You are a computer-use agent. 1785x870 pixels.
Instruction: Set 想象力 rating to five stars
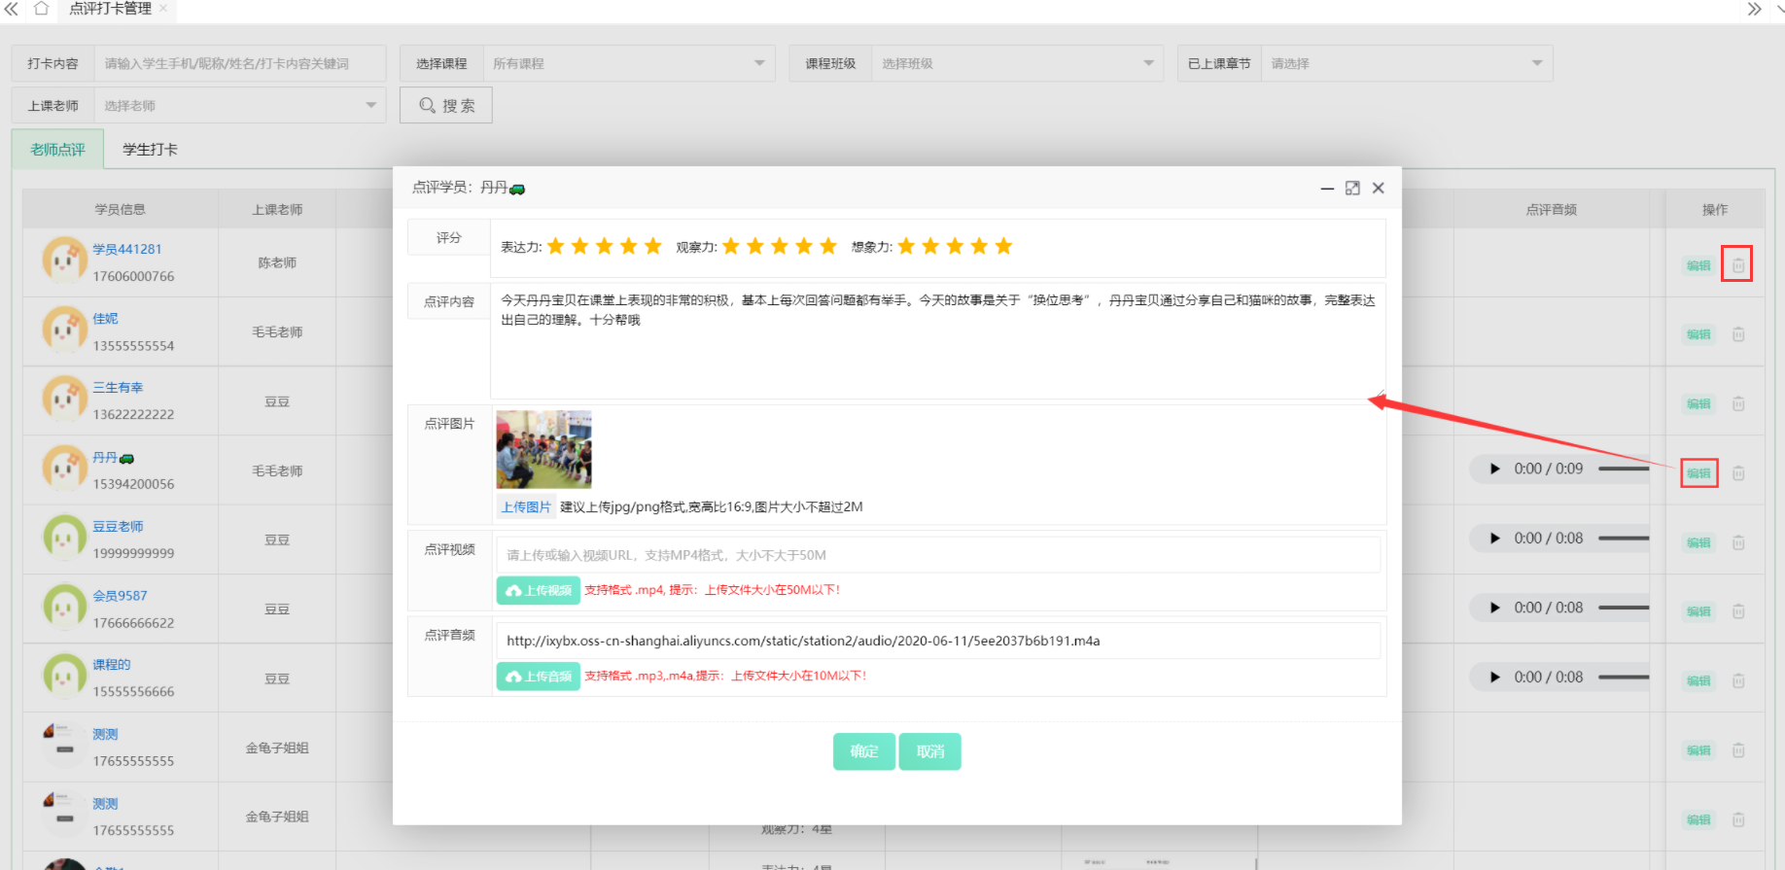pyautogui.click(x=1003, y=246)
